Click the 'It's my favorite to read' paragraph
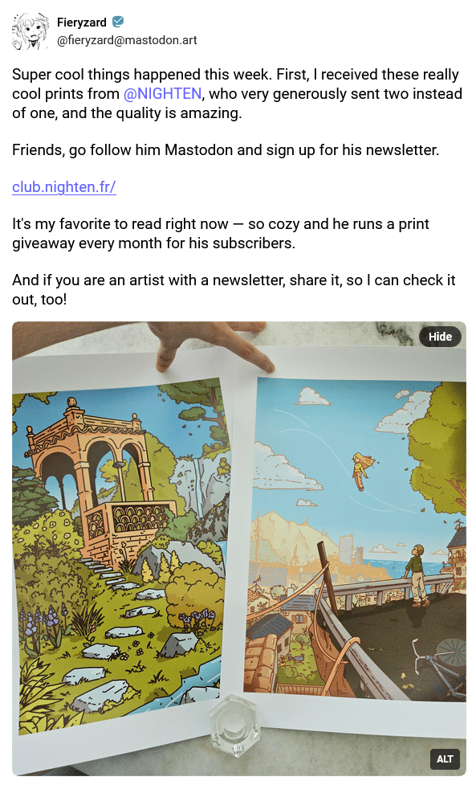Viewport: 472px width, 785px height. [221, 233]
